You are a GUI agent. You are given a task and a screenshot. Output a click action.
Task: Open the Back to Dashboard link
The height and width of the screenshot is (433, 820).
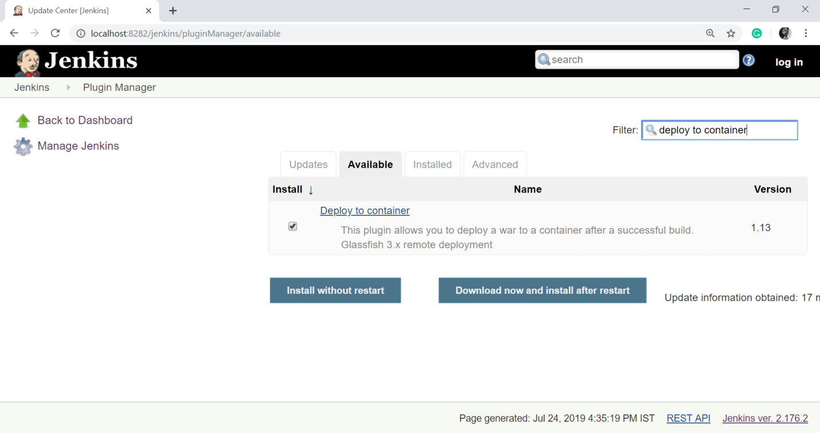[x=85, y=120]
